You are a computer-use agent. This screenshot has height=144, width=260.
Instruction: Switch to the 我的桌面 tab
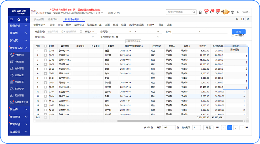pyautogui.click(x=39, y=19)
